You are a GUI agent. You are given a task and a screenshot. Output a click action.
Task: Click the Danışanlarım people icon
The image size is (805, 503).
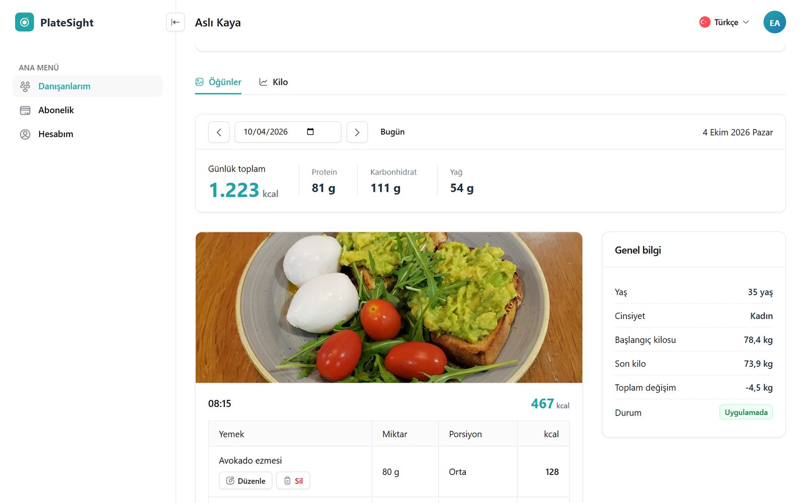tap(25, 87)
